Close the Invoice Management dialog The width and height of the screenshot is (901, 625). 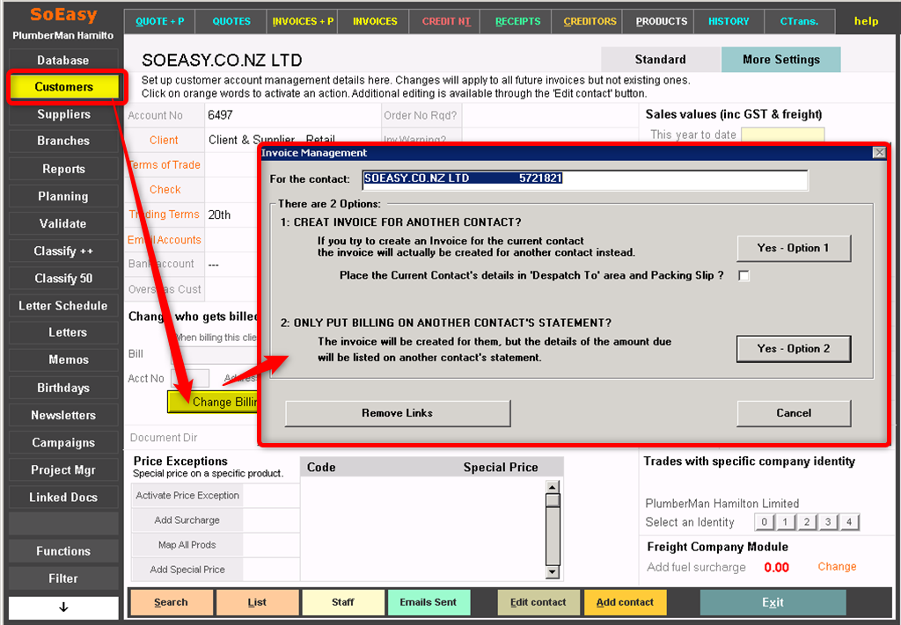[x=879, y=153]
